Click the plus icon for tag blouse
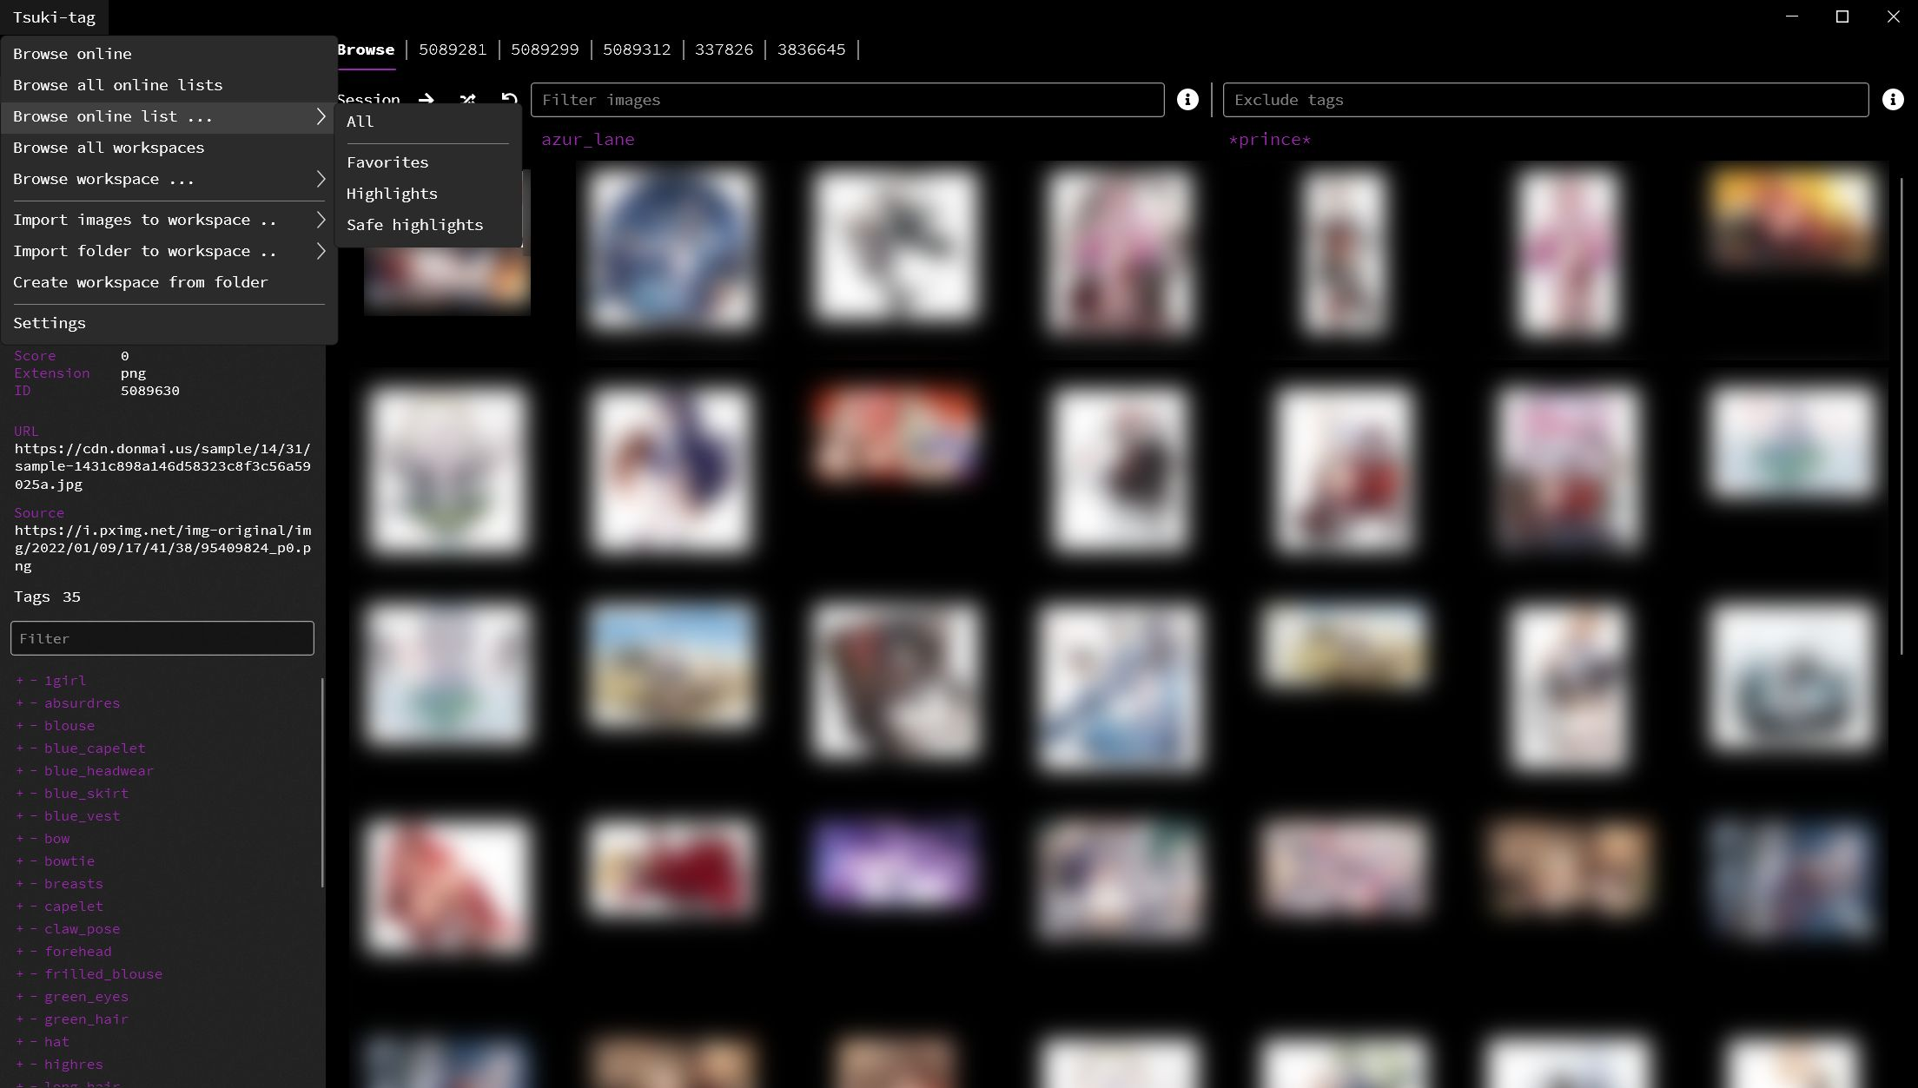 19,726
